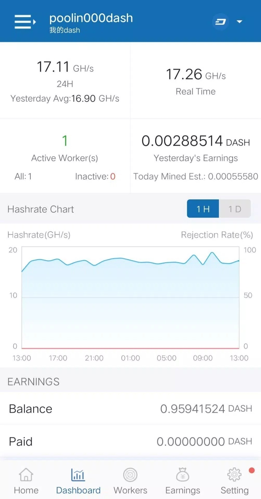The width and height of the screenshot is (261, 499).
Task: Switch hashrate chart to 1 H
Action: tap(203, 209)
